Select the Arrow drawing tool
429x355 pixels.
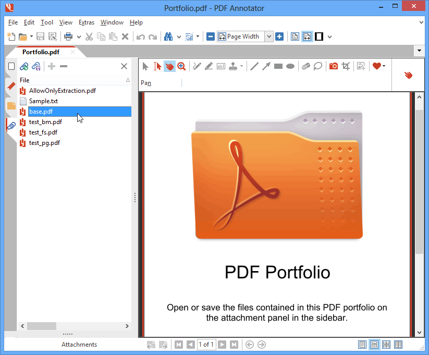tap(266, 66)
